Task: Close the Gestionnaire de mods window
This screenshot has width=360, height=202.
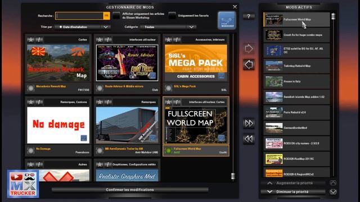Action: (235, 7)
